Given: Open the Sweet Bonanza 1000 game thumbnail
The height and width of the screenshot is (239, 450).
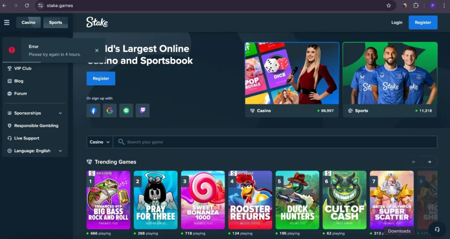Looking at the screenshot, I should click(x=203, y=200).
